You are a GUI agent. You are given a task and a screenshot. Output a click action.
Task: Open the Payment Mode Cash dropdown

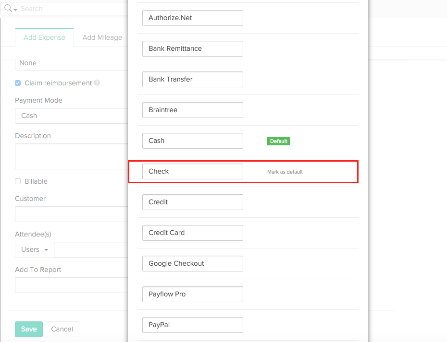pos(72,116)
